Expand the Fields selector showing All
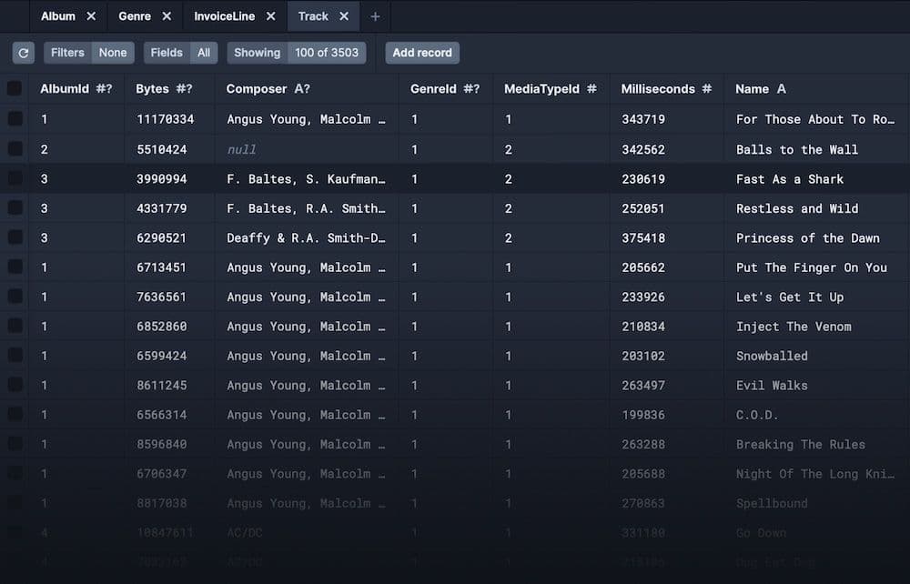The width and height of the screenshot is (910, 584). pos(180,53)
